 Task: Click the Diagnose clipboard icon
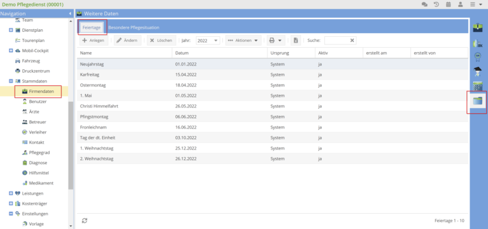tap(25, 163)
